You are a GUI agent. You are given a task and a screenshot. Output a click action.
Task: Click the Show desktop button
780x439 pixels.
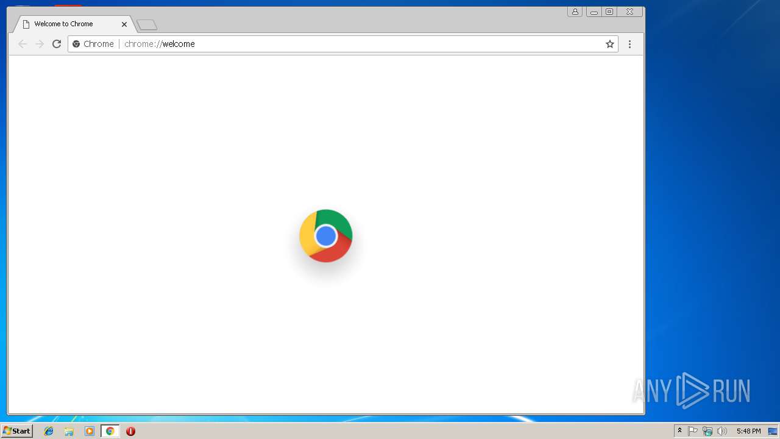[773, 431]
